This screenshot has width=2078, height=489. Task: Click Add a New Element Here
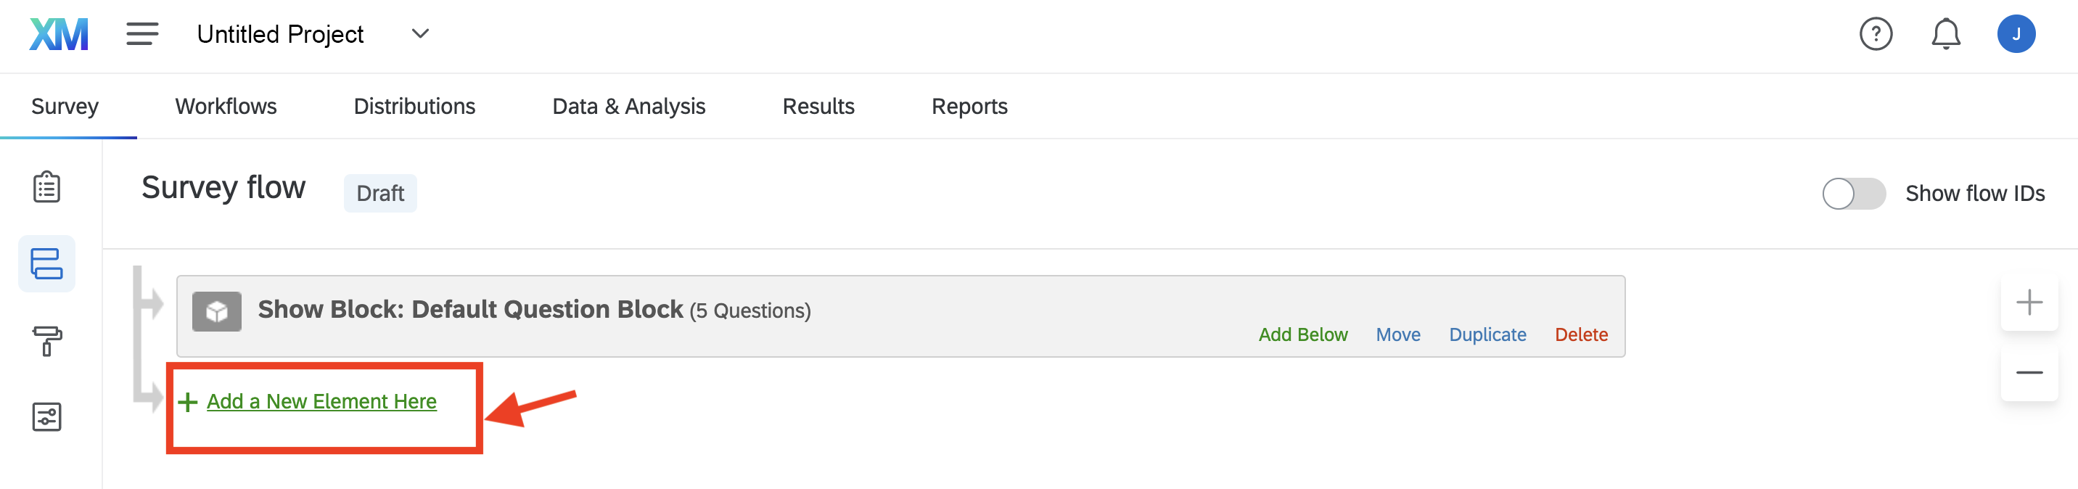[321, 401]
